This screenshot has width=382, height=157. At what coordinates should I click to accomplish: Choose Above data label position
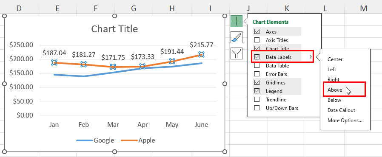pyautogui.click(x=335, y=90)
